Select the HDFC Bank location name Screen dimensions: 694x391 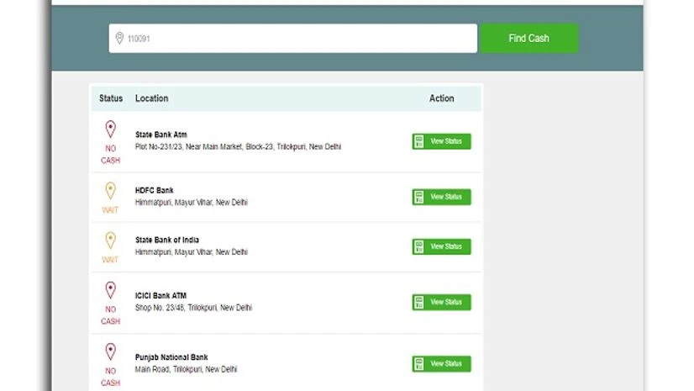pos(154,190)
